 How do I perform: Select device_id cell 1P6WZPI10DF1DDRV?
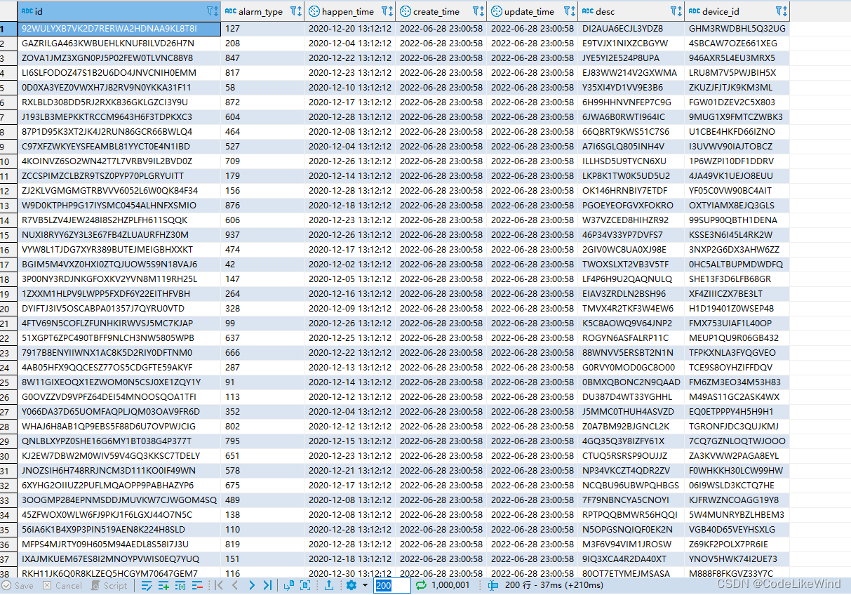tap(737, 161)
